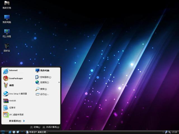Open the 运行(R)... dialog
179x134 pixels.
44,94
